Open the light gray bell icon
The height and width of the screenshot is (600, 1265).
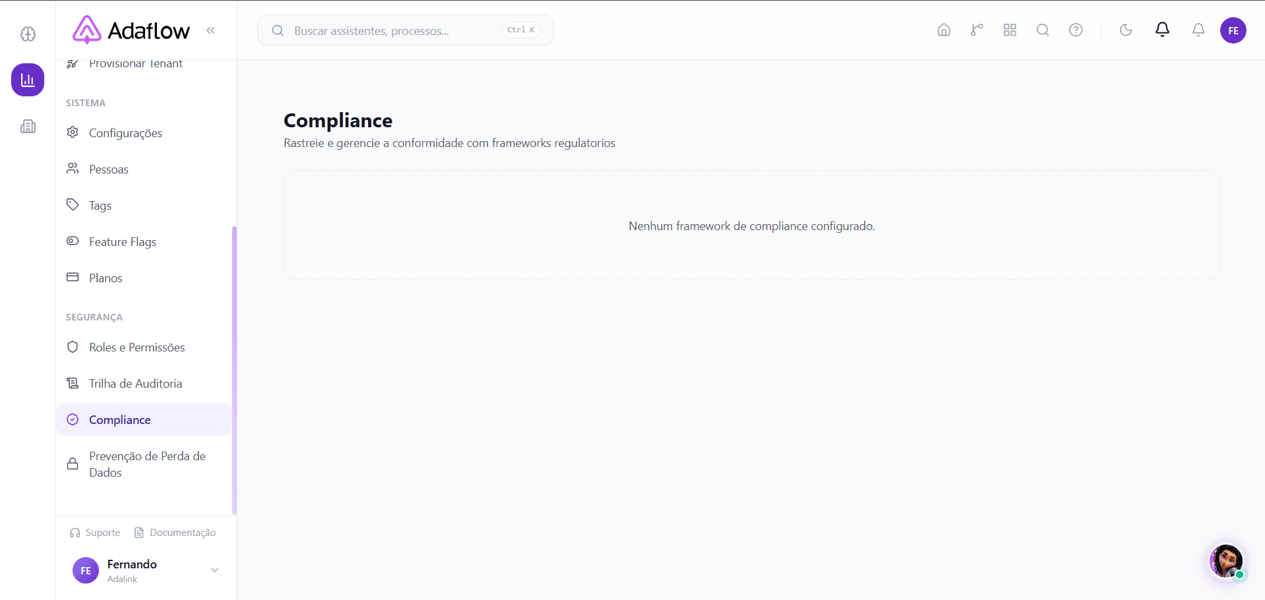(x=1198, y=30)
